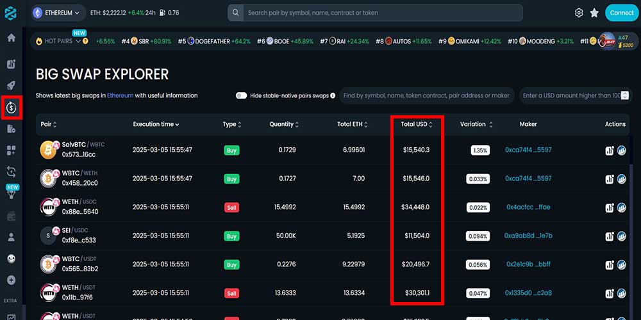Open the chart action for the 0x1335d0 maker row
641x320 pixels.
click(x=610, y=293)
